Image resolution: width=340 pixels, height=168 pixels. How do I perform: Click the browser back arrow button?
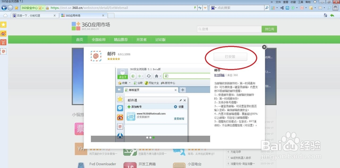click(4, 8)
